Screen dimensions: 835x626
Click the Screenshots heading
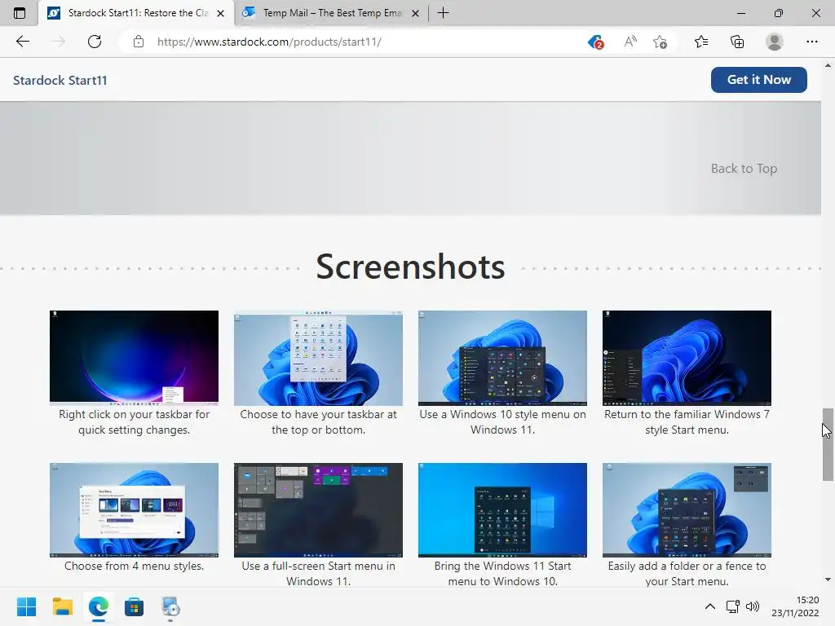(x=411, y=267)
